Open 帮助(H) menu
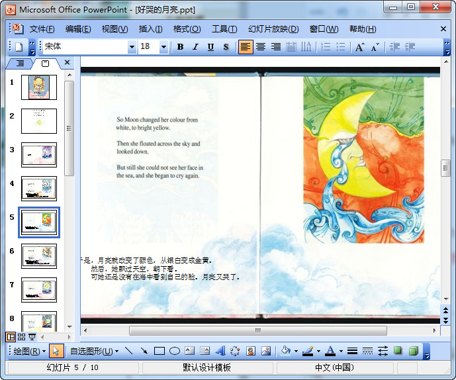456x380 pixels. coord(363,29)
